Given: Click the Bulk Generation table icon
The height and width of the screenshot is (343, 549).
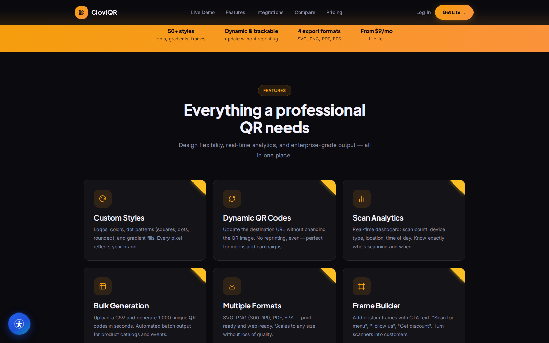Looking at the screenshot, I should point(103,286).
